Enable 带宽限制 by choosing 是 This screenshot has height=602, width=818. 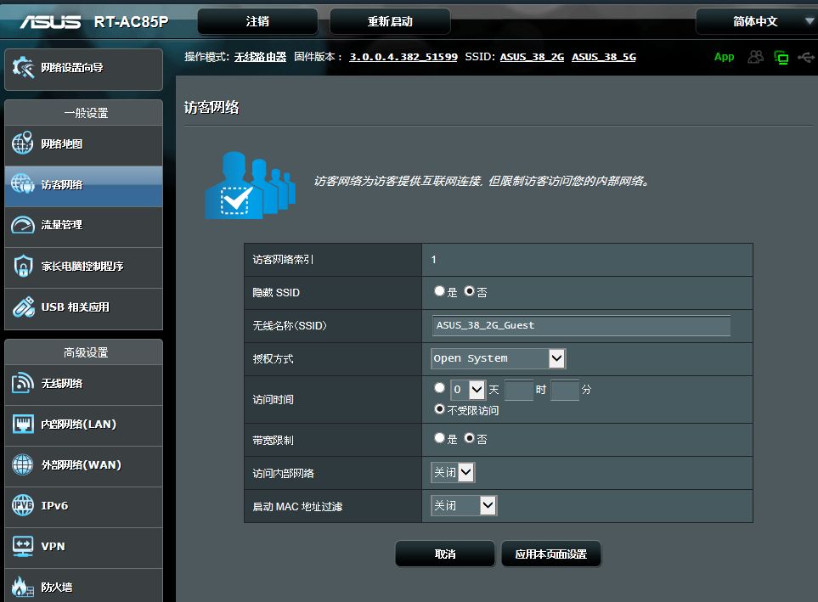click(x=439, y=438)
